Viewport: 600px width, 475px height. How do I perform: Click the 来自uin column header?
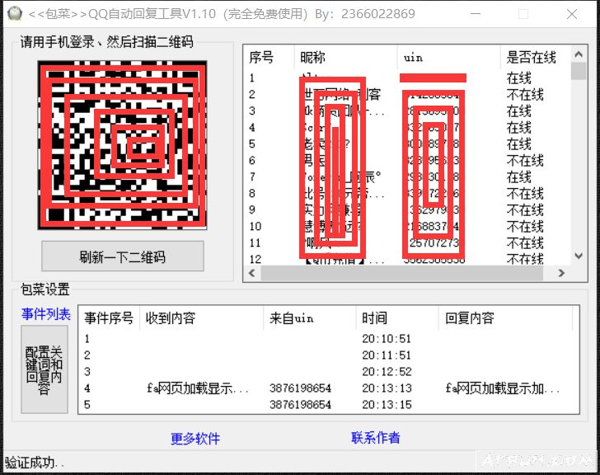coord(310,318)
